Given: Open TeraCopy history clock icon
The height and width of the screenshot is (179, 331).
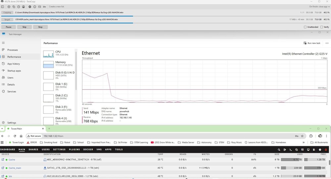Looking at the screenshot, I should click(x=19, y=7).
